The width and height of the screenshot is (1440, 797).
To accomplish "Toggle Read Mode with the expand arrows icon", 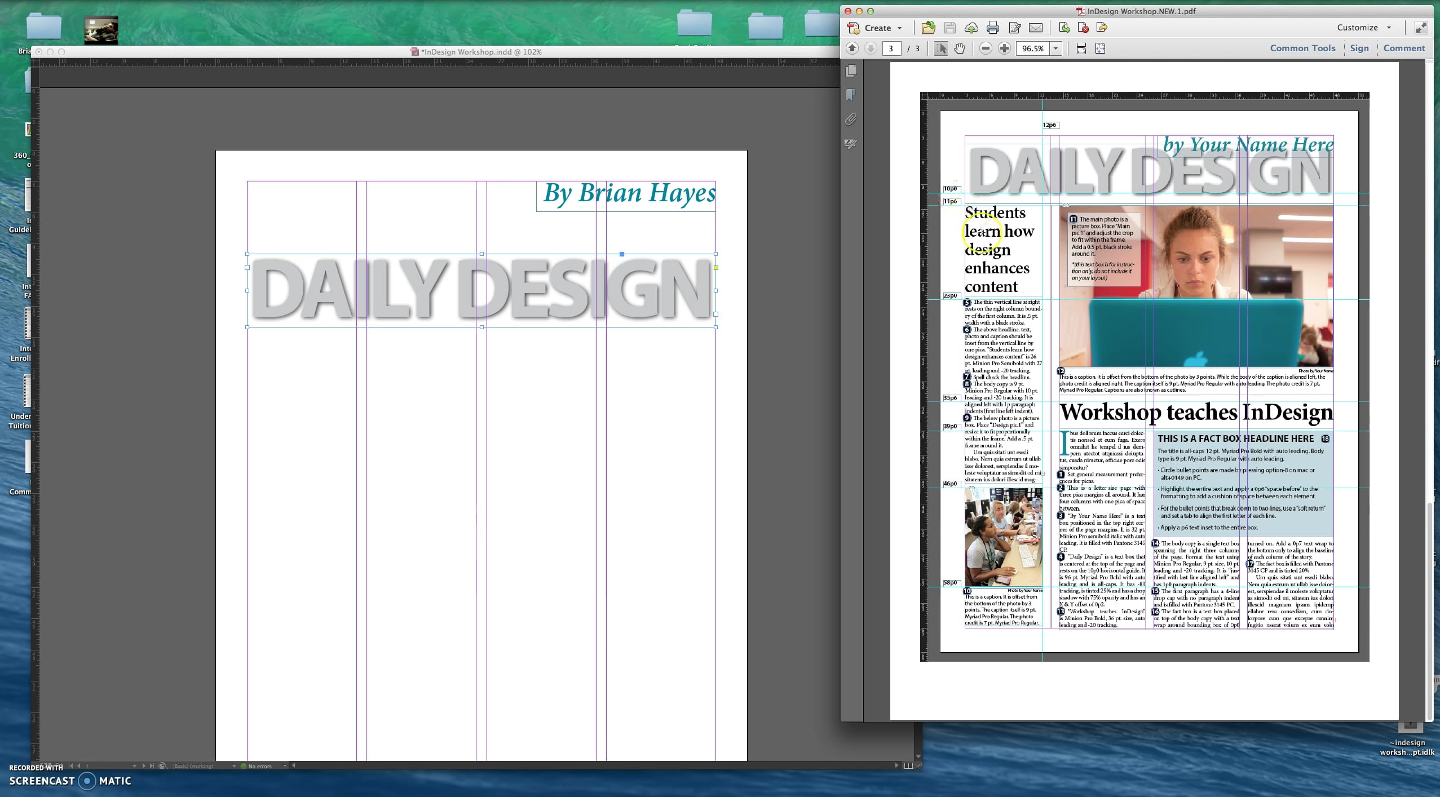I will click(1421, 27).
